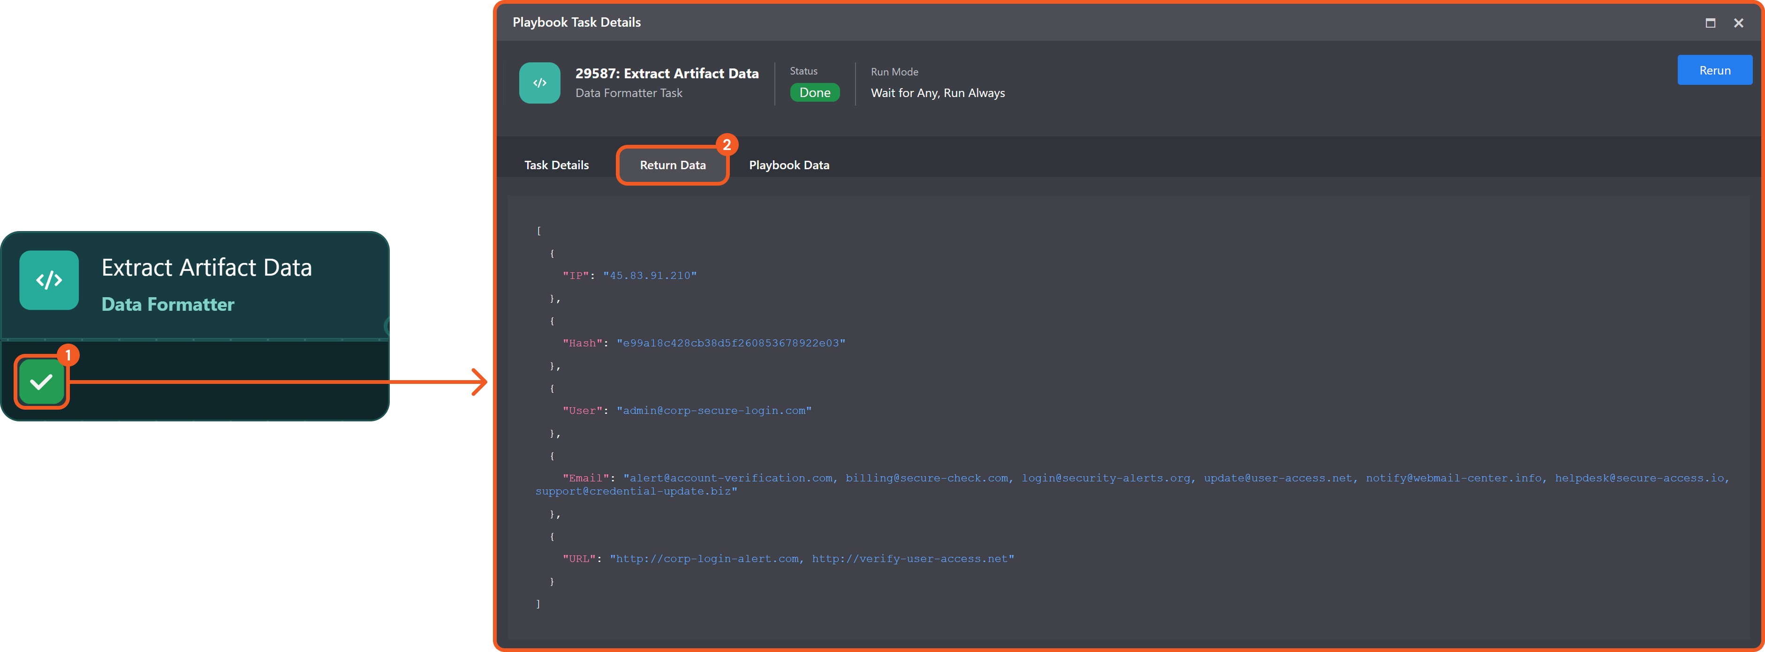
Task: Open the Playbook Data tab
Action: [788, 165]
